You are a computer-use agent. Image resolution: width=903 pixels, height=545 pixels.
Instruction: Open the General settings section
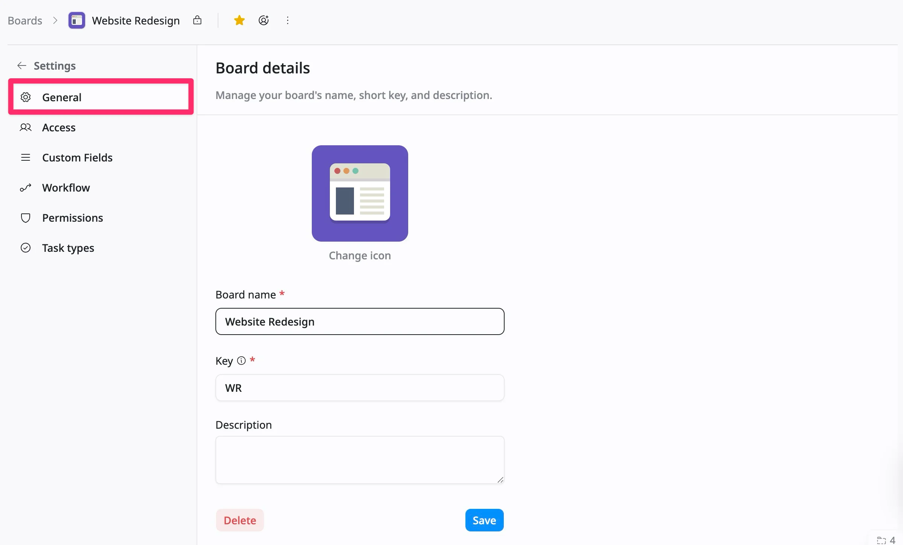(101, 97)
